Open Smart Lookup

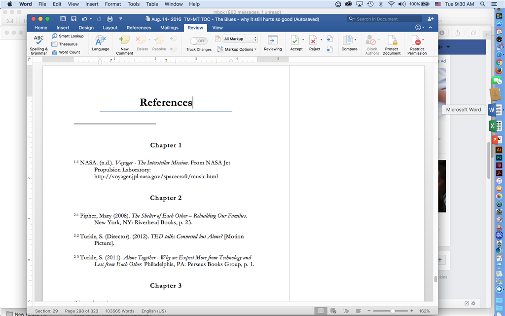click(x=68, y=36)
